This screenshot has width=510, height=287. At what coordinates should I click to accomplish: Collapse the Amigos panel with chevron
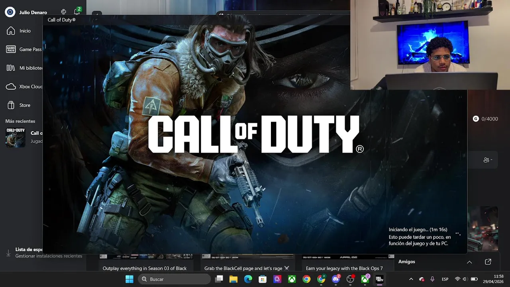click(469, 262)
